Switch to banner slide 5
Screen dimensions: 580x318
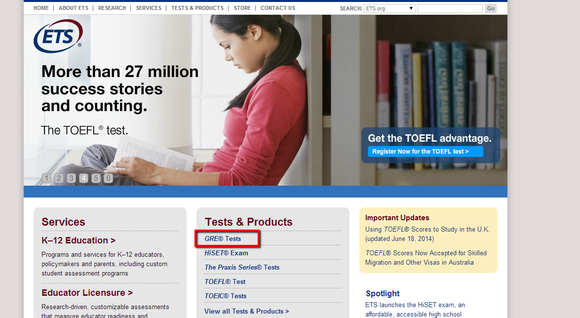(96, 178)
